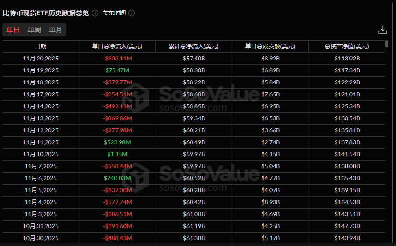Click the -$488.43M net inflow value
Viewport: 396px width, 246px height.
click(x=117, y=238)
